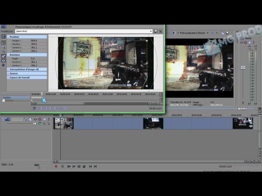Viewport: 262px width, 196px height.
Task: Expand the Espace de travail section
Action: click(8, 78)
